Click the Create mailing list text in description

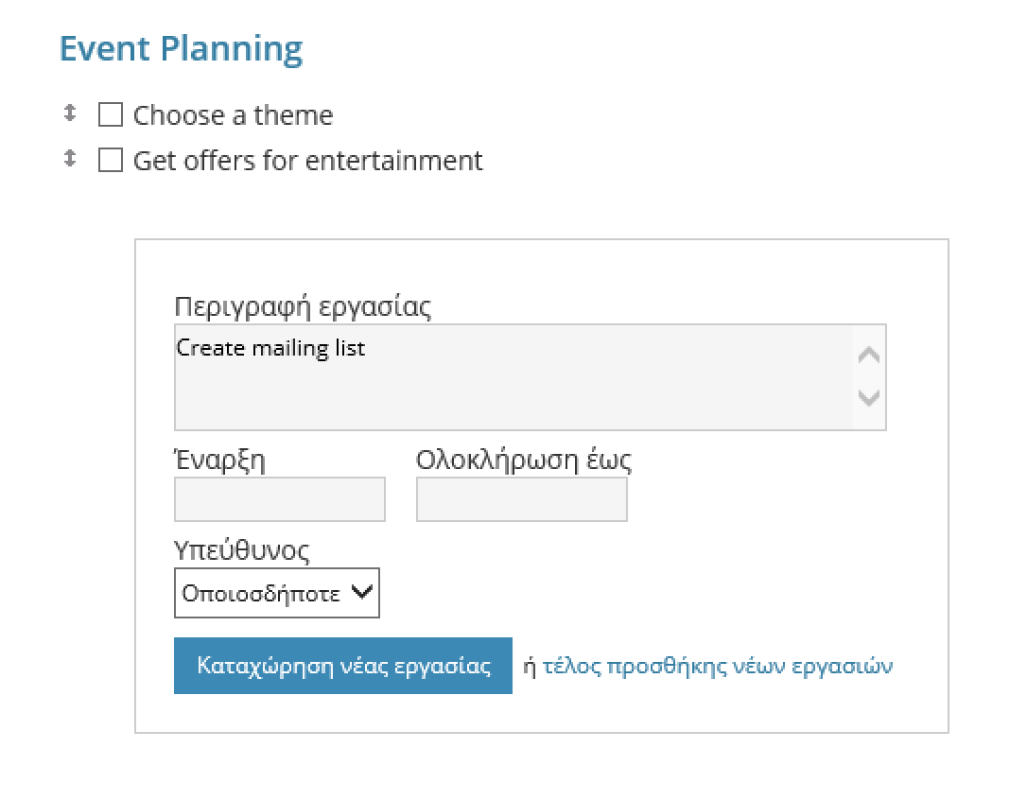[x=270, y=348]
